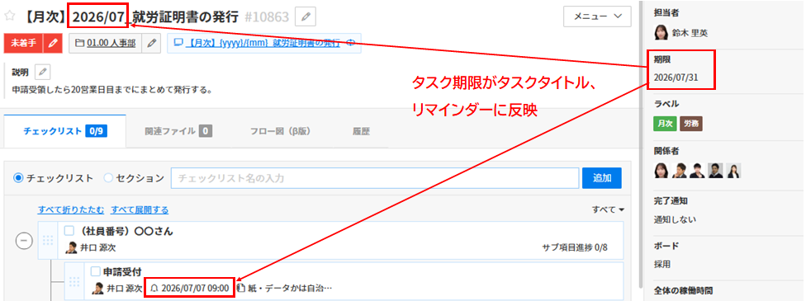Click the drag handle of 申請受付 row
This screenshot has height=301, width=806.
(x=74, y=281)
